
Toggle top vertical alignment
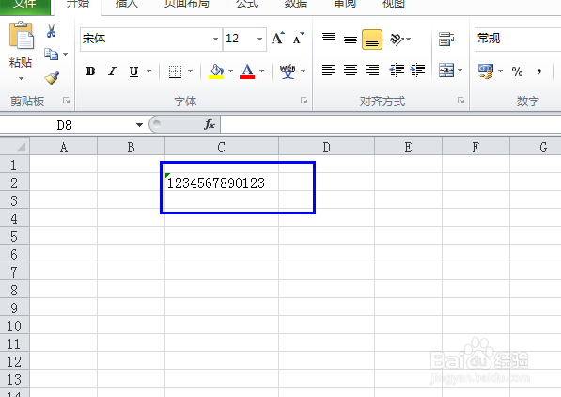[329, 39]
